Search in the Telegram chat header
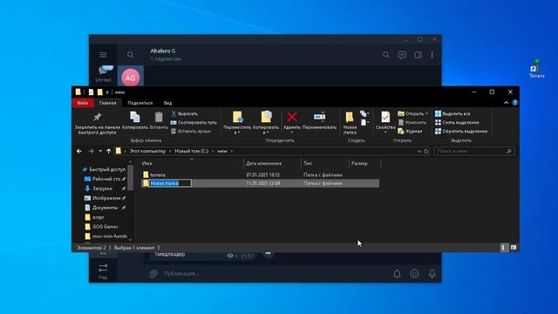The width and height of the screenshot is (558, 314). tap(386, 55)
